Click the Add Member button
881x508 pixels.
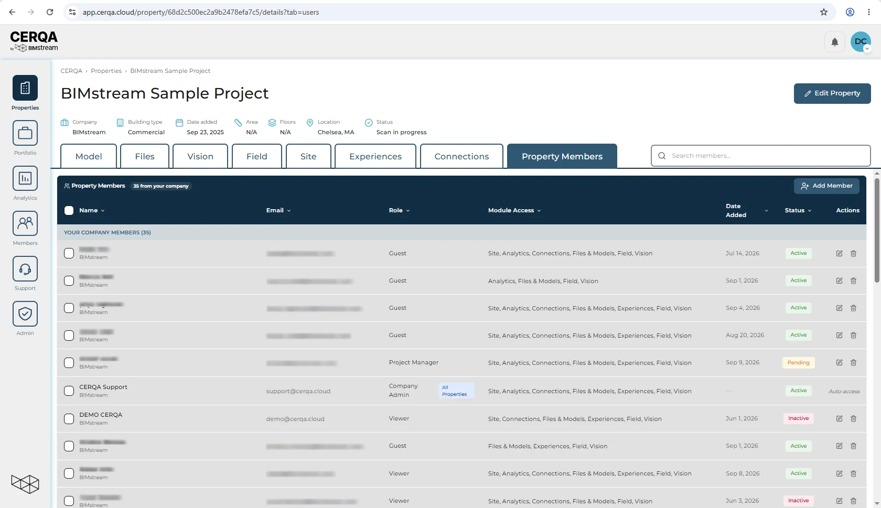(826, 186)
